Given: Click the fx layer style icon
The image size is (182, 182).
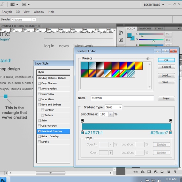Looking at the screenshot, I should 142,172.
